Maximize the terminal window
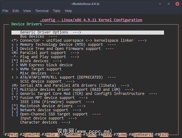 (x=169, y=4)
